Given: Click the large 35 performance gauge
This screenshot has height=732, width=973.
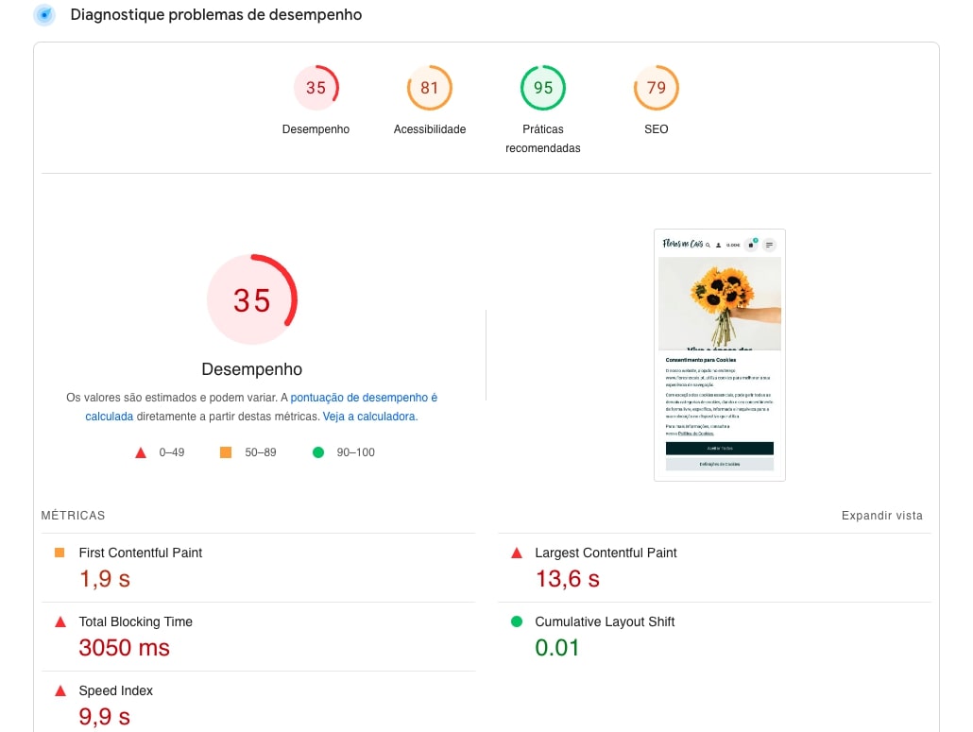Looking at the screenshot, I should click(x=252, y=300).
